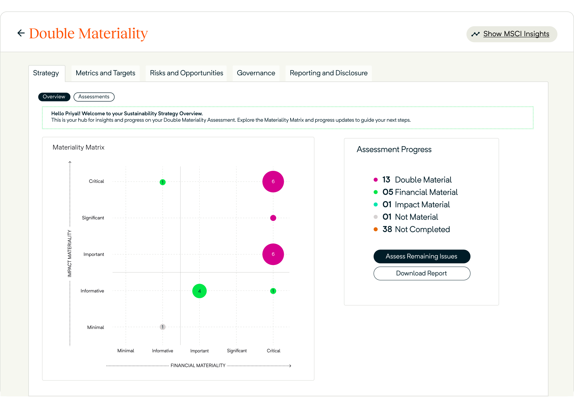Select the Risks and Opportunities tab
The width and height of the screenshot is (574, 408).
(186, 73)
